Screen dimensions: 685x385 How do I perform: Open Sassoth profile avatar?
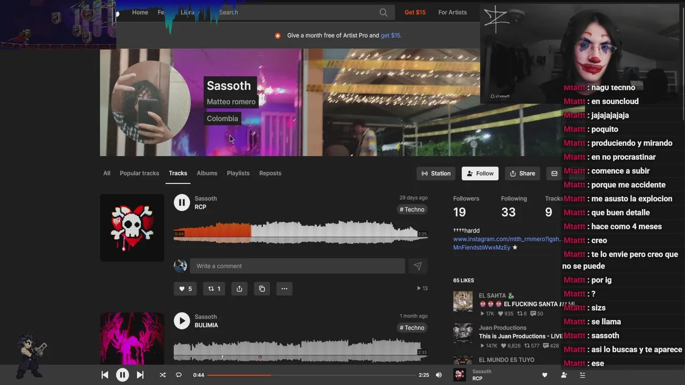151,102
